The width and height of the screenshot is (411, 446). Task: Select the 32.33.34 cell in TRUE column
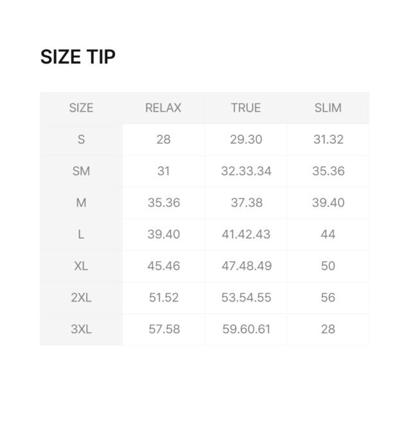(x=246, y=171)
